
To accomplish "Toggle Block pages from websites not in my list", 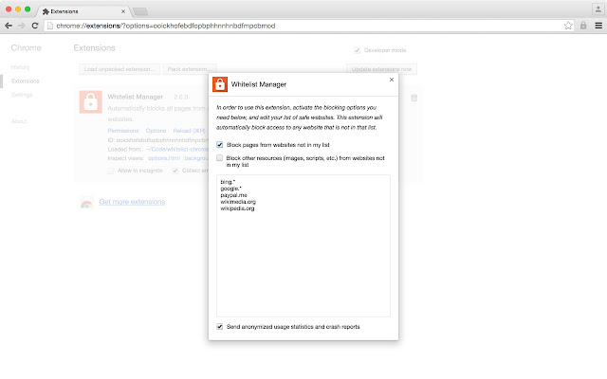I will pyautogui.click(x=219, y=145).
